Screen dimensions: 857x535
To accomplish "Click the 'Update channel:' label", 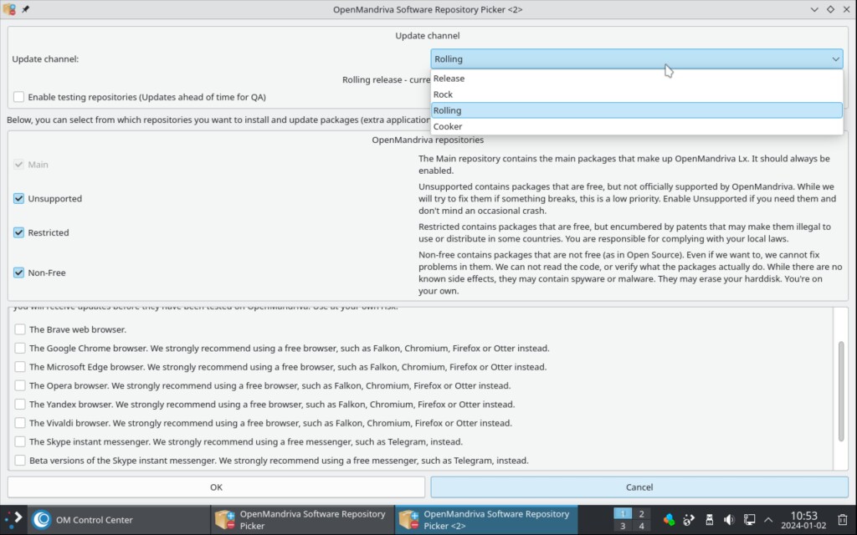I will click(45, 59).
